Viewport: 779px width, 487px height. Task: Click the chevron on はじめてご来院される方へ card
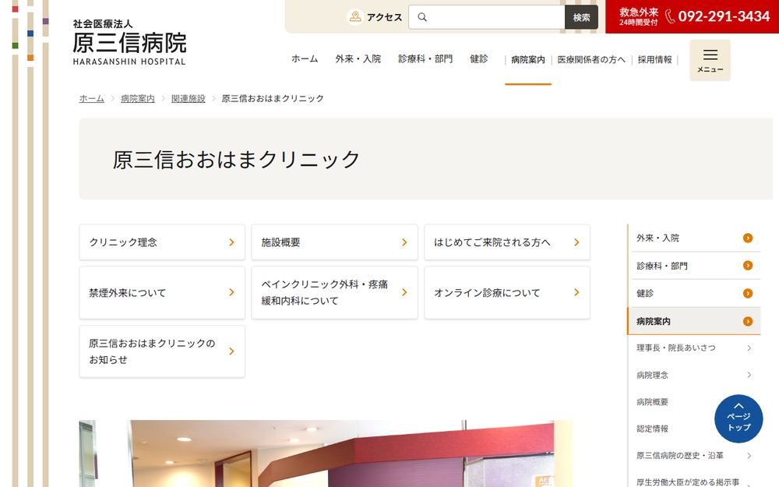576,242
